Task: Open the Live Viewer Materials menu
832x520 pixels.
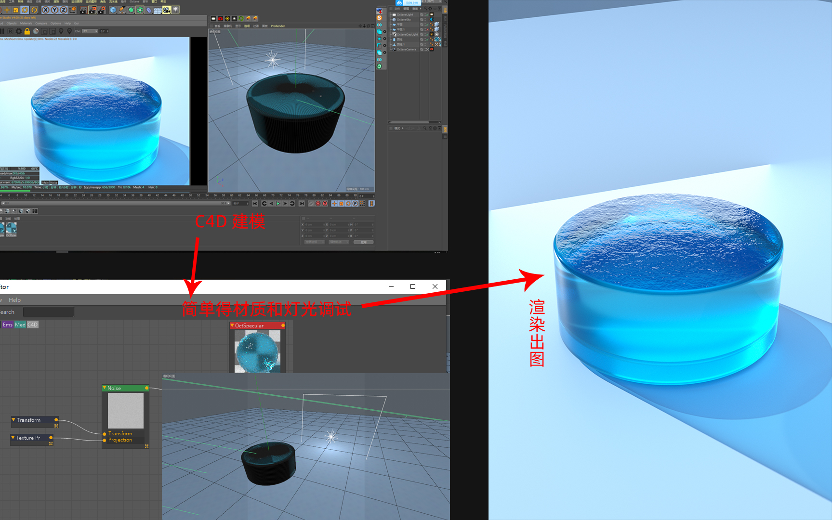Action: point(26,23)
